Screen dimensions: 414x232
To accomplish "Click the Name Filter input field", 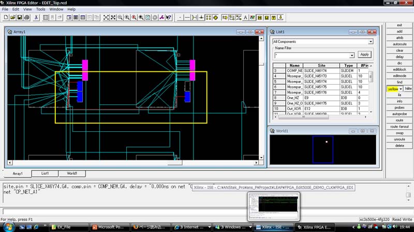I will tap(312, 55).
